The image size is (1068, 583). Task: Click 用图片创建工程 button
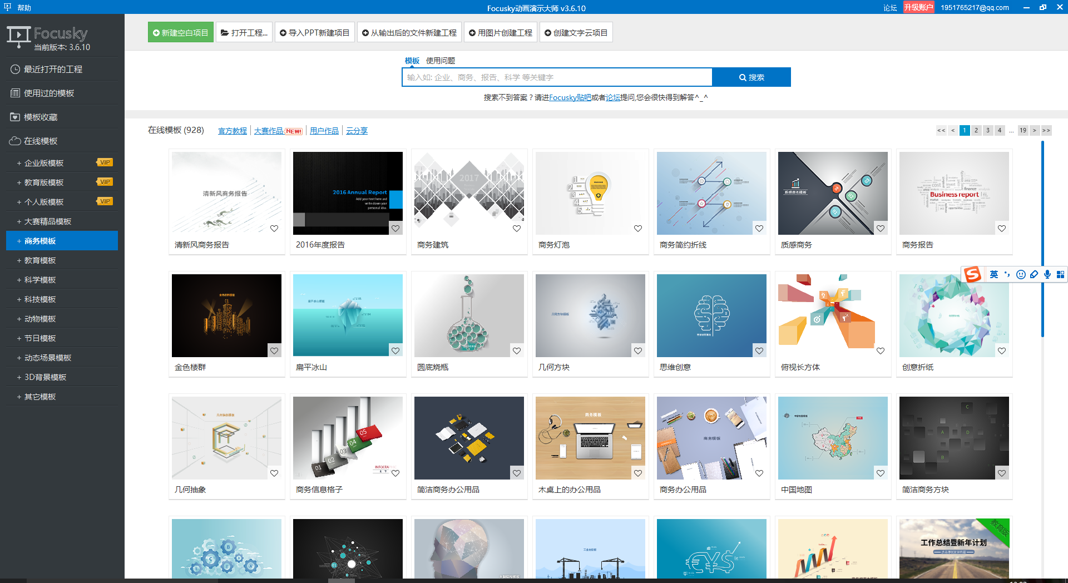click(501, 32)
